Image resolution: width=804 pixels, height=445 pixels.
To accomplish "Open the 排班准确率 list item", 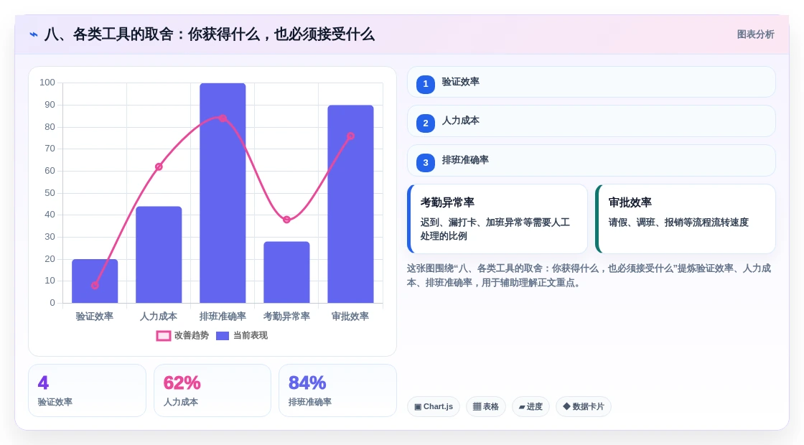I will tap(592, 161).
